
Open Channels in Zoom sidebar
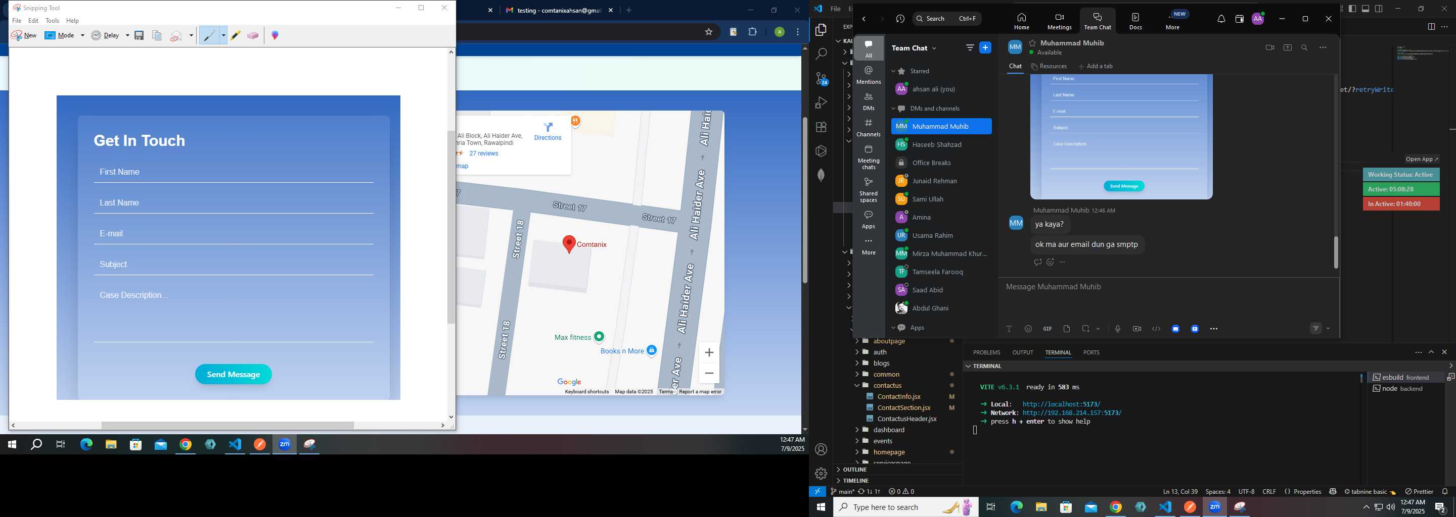pyautogui.click(x=869, y=128)
